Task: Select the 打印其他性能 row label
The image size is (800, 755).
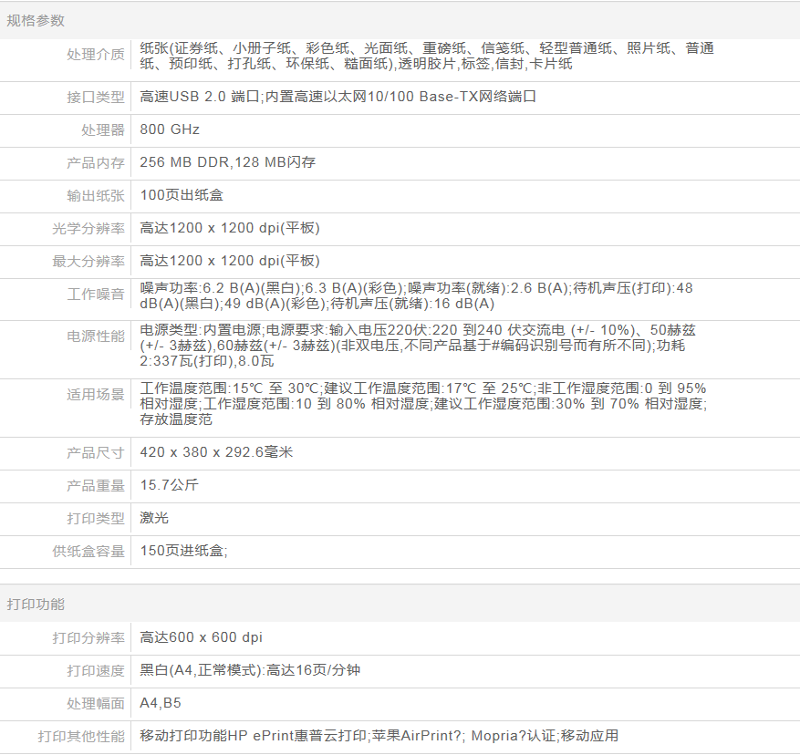Action: 81,736
